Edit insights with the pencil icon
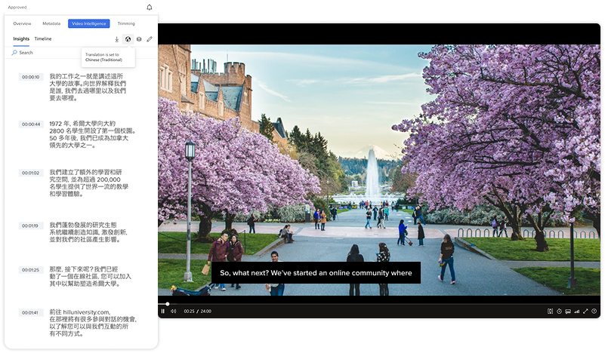This screenshot has height=353, width=605. [x=150, y=39]
